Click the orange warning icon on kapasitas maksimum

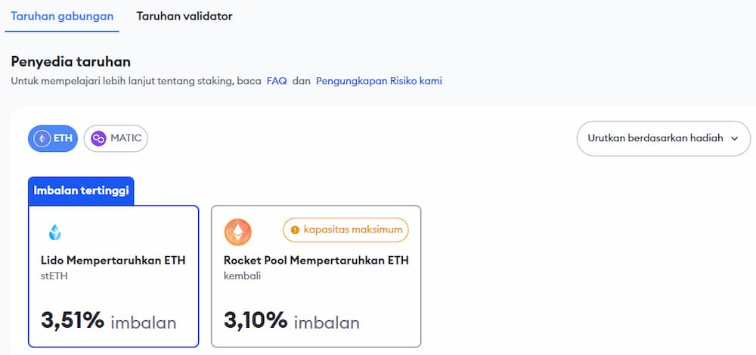(x=295, y=230)
